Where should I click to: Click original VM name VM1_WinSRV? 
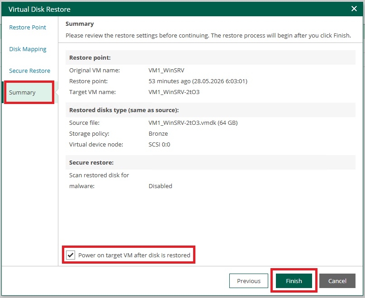click(x=166, y=70)
